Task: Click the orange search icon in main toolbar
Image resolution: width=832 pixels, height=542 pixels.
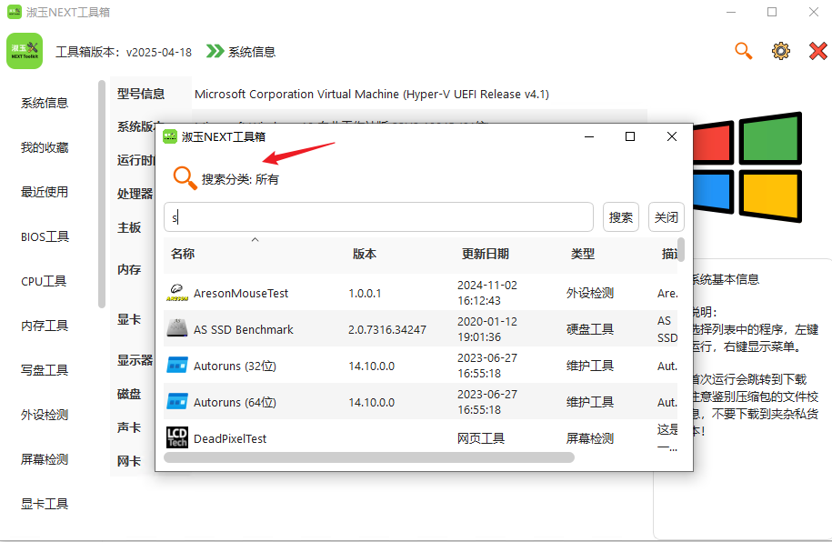Action: 744,51
